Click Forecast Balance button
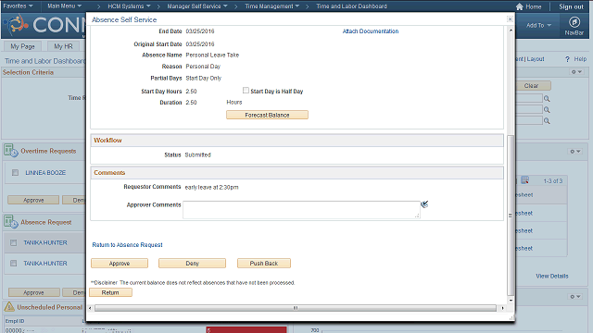 pyautogui.click(x=267, y=115)
